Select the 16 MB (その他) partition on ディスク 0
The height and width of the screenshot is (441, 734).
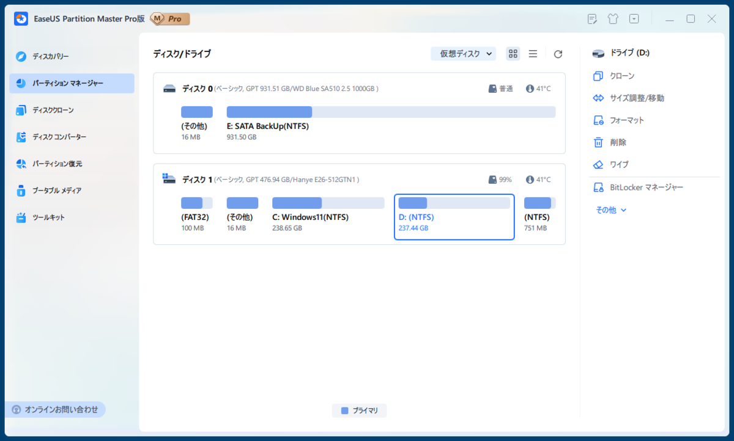click(196, 124)
